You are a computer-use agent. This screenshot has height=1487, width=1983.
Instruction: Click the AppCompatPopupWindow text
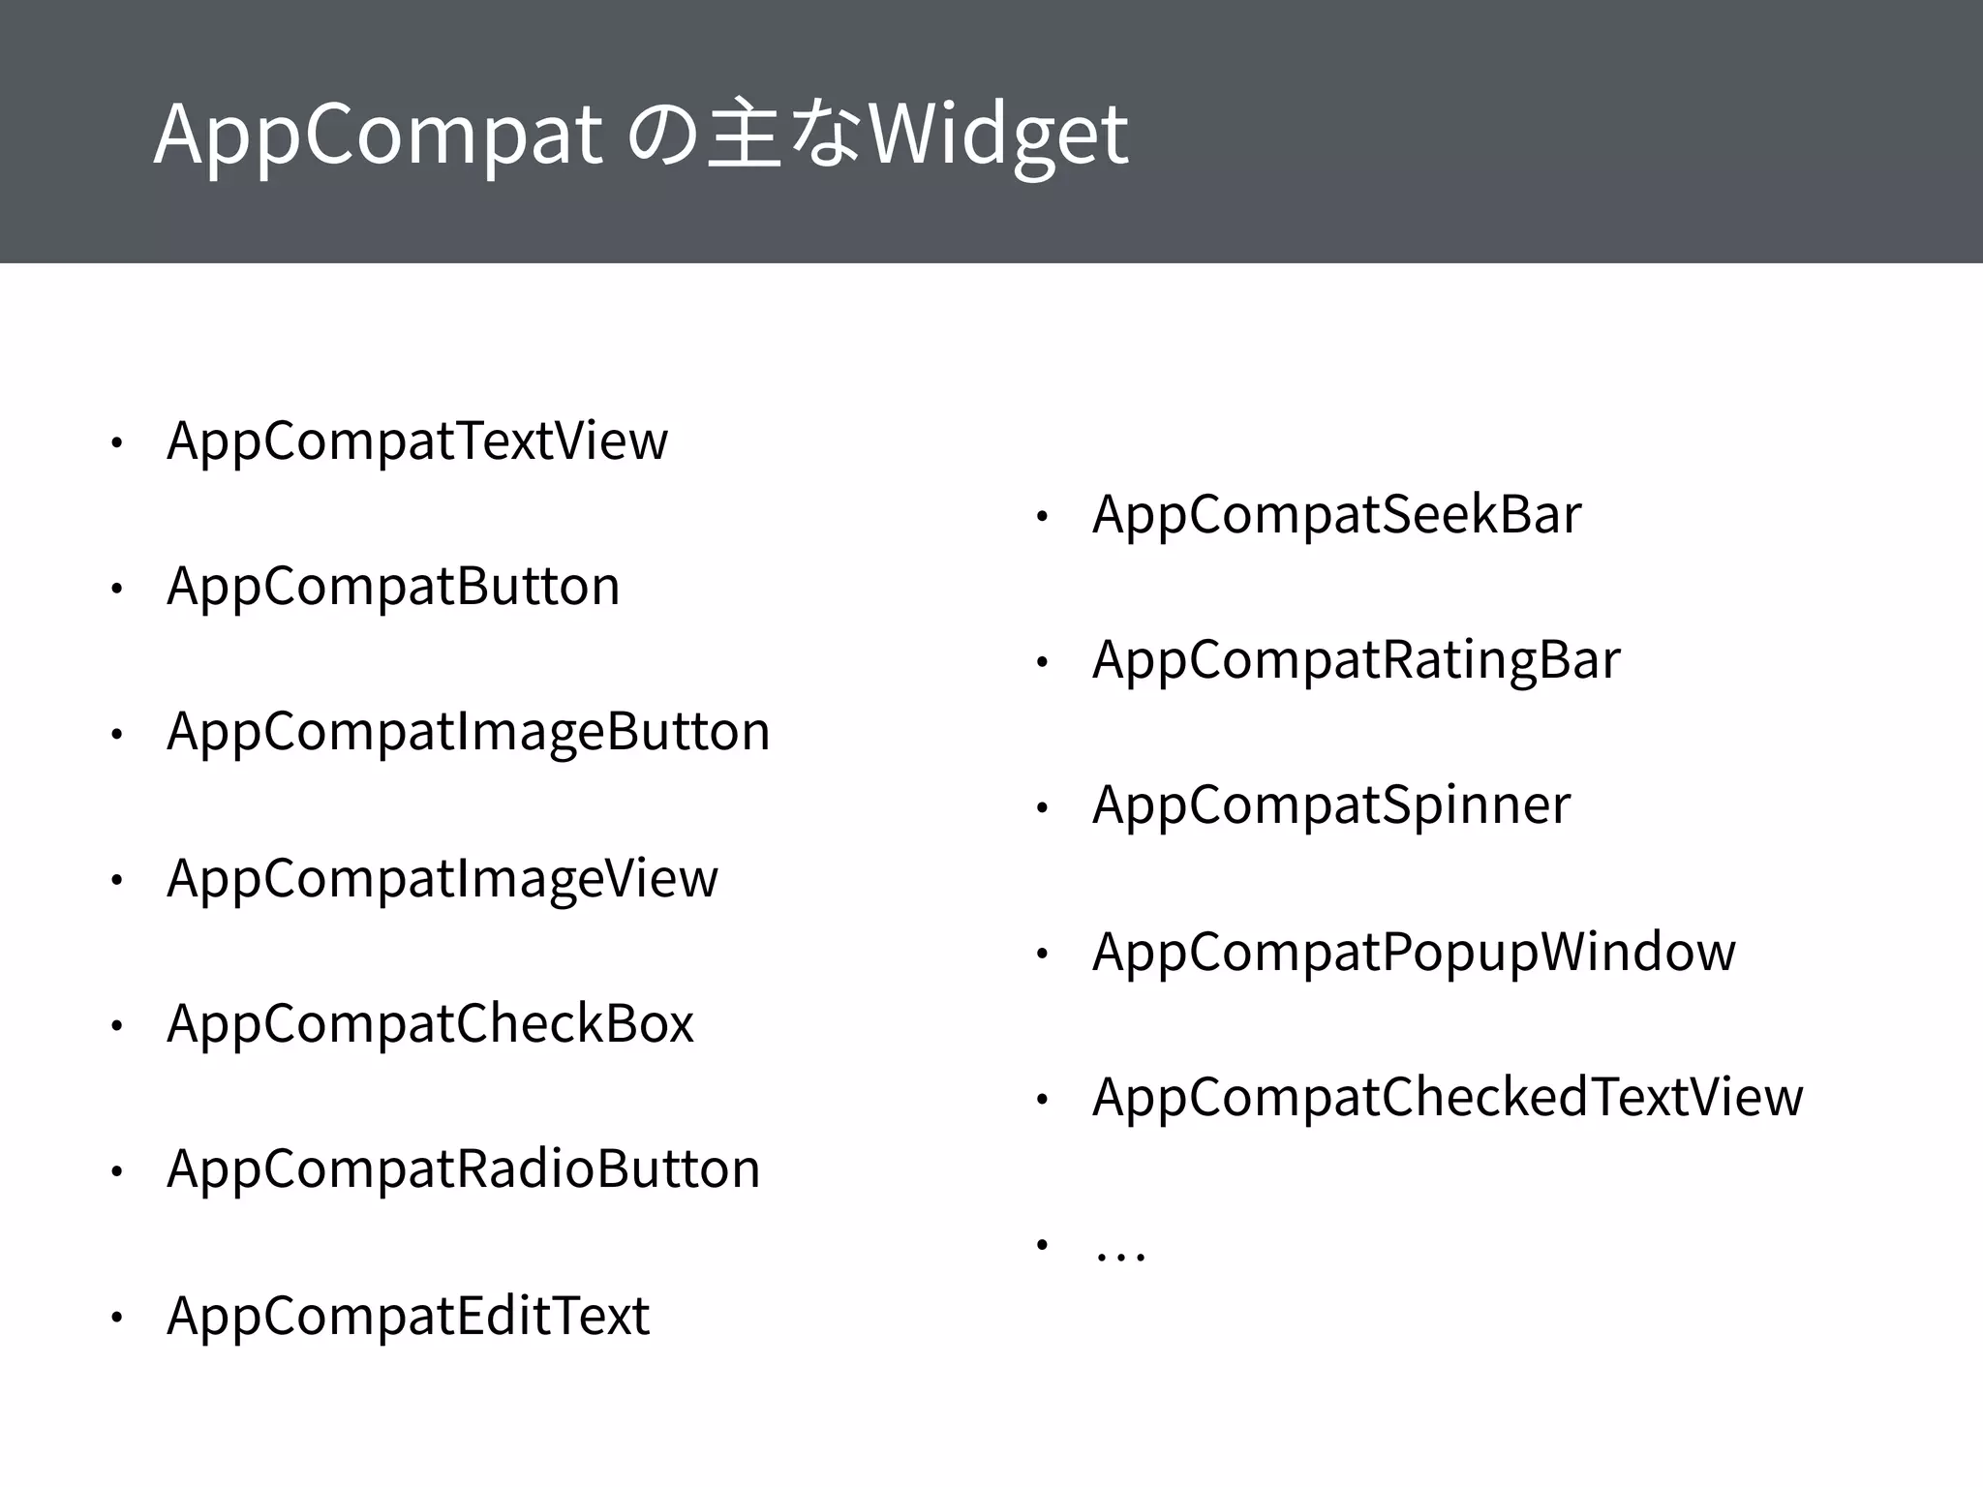[x=1414, y=952]
